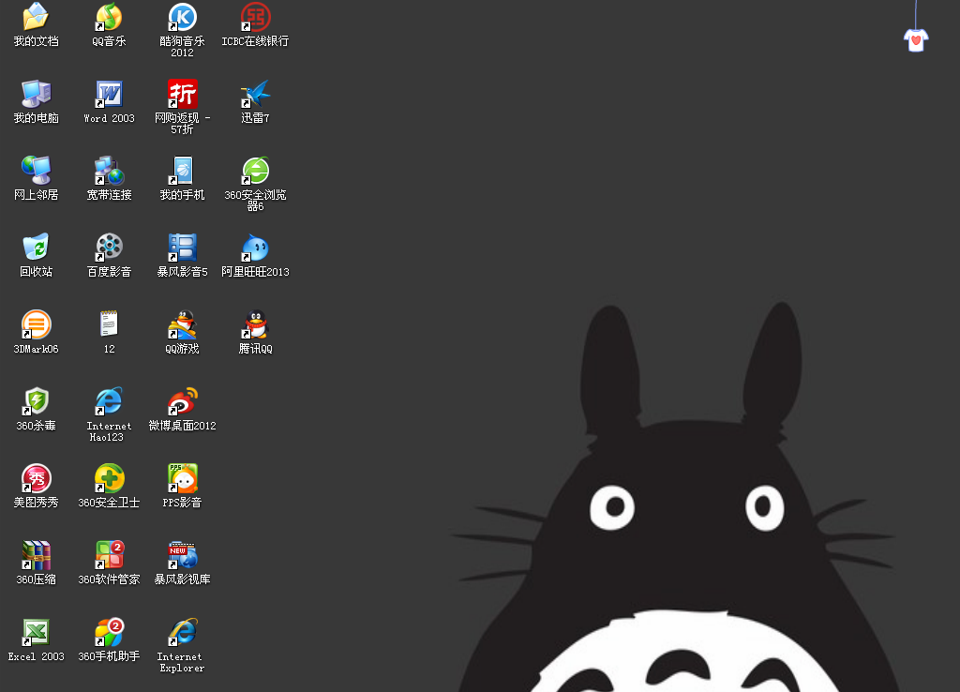The width and height of the screenshot is (960, 692).
Task: Click the QQ音乐 desktop shortcut
Action: pyautogui.click(x=109, y=17)
